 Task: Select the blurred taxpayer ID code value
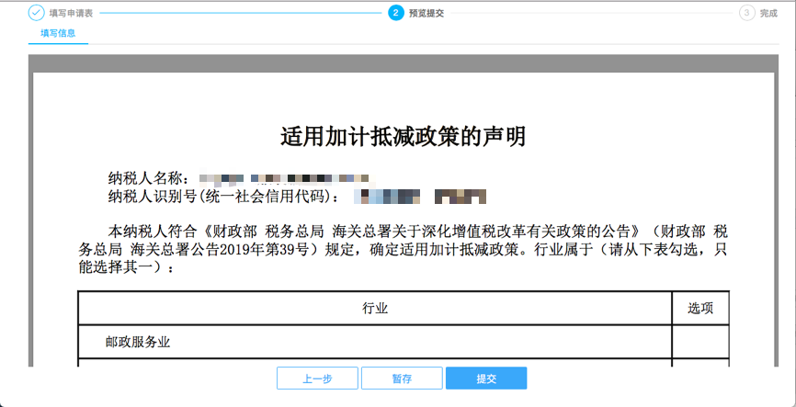pyautogui.click(x=421, y=196)
